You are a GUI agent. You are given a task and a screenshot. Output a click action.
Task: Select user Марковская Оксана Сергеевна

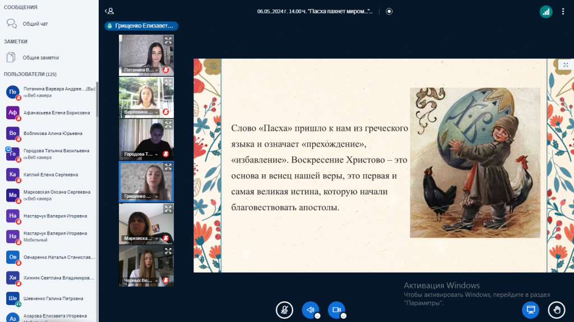49,195
